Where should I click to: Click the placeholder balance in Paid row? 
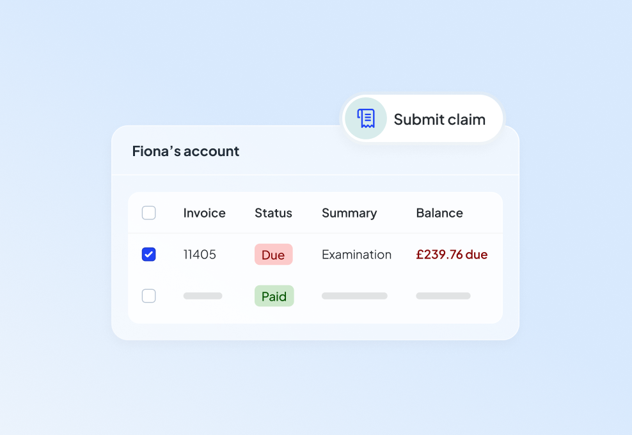click(x=443, y=296)
